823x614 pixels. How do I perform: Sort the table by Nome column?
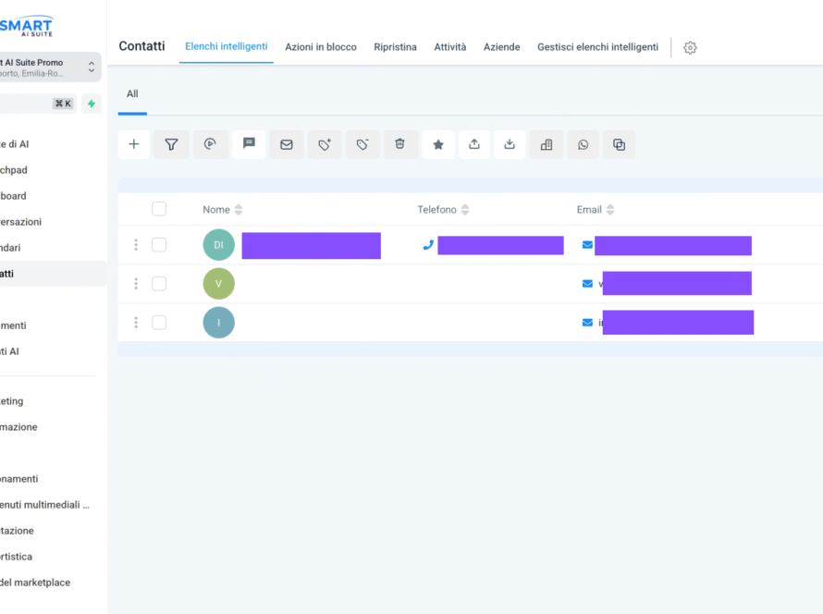[239, 210]
